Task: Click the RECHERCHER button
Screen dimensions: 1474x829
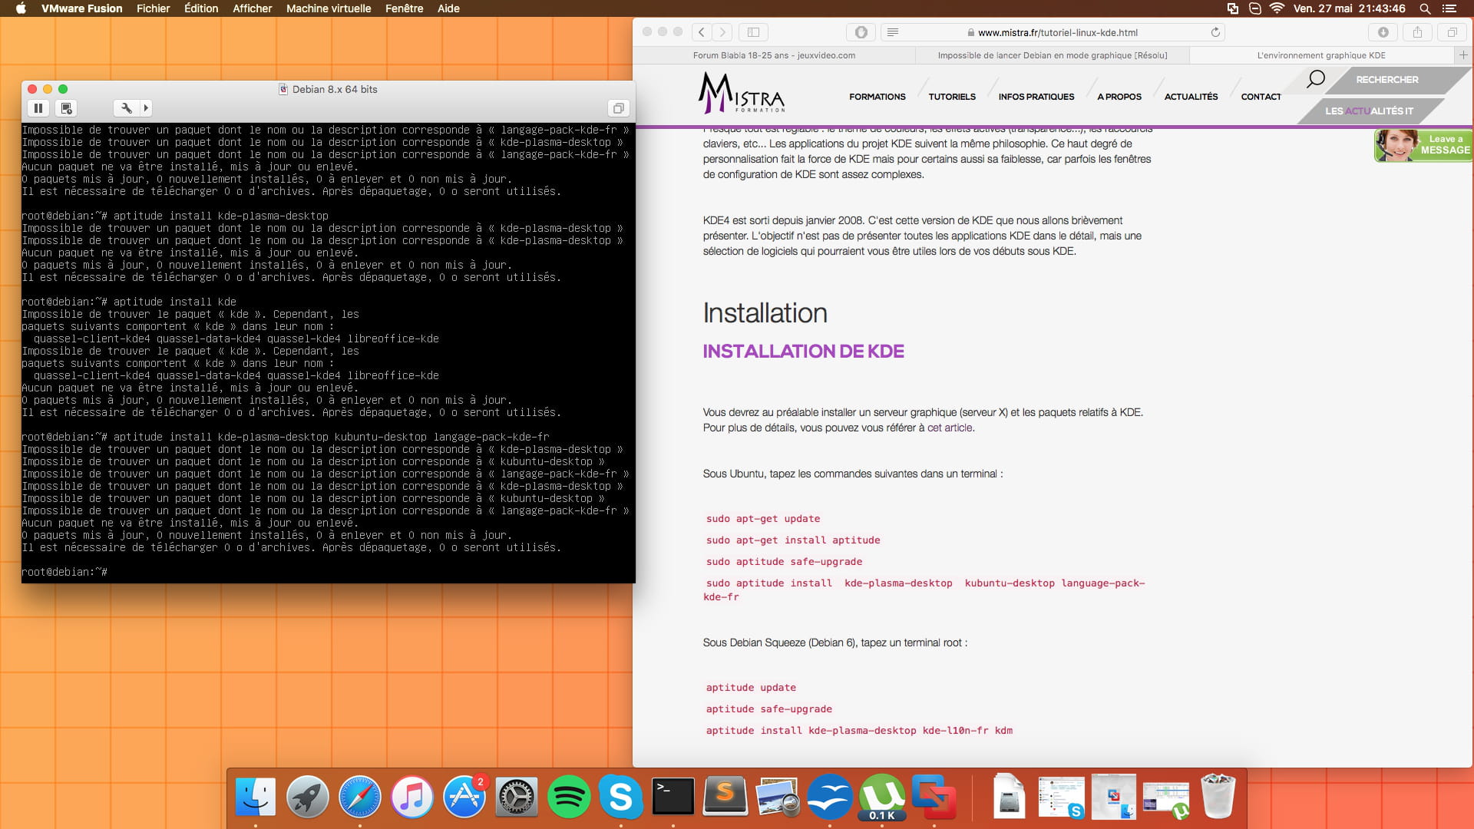Action: click(x=1386, y=80)
